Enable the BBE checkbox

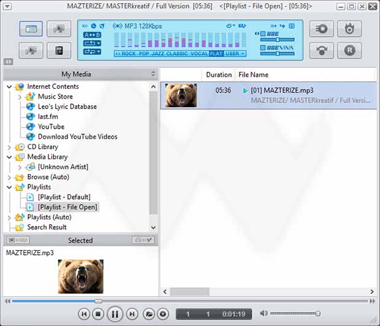click(263, 34)
